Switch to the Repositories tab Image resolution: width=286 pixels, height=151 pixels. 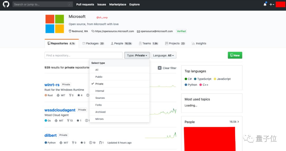click(62, 43)
